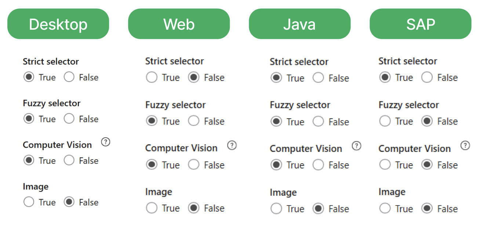The width and height of the screenshot is (480, 227).
Task: Set Desktop Strict selector to False
Action: pos(69,77)
